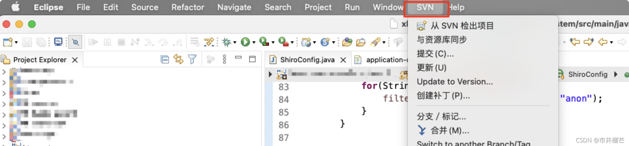The height and width of the screenshot is (146, 629).
Task: Choose 创建补丁 (P)... menu item
Action: pos(483,96)
